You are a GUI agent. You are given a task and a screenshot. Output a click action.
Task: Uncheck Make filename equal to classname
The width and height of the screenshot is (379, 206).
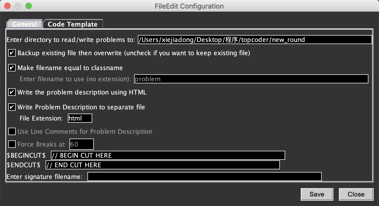[12, 68]
